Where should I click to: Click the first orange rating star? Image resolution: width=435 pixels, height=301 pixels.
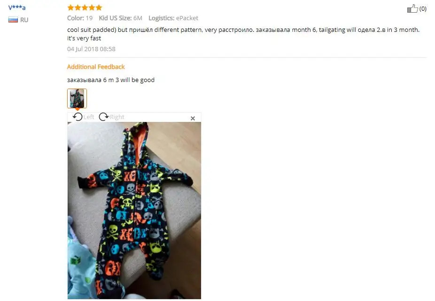tap(71, 8)
